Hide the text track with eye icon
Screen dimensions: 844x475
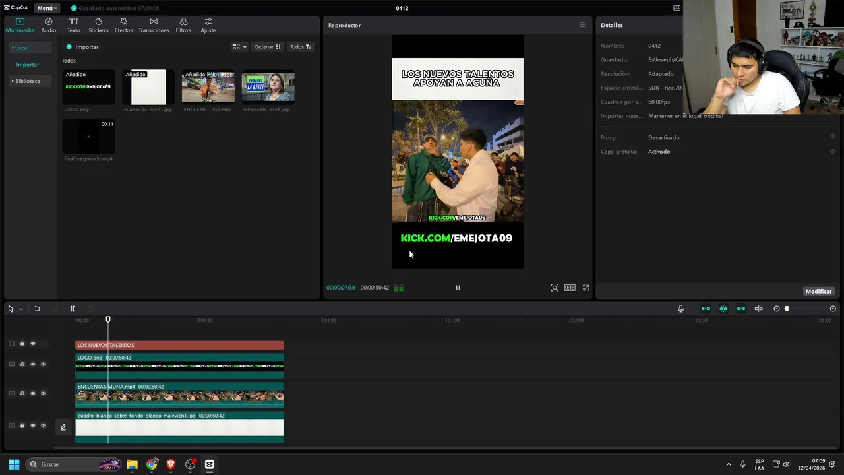32,344
